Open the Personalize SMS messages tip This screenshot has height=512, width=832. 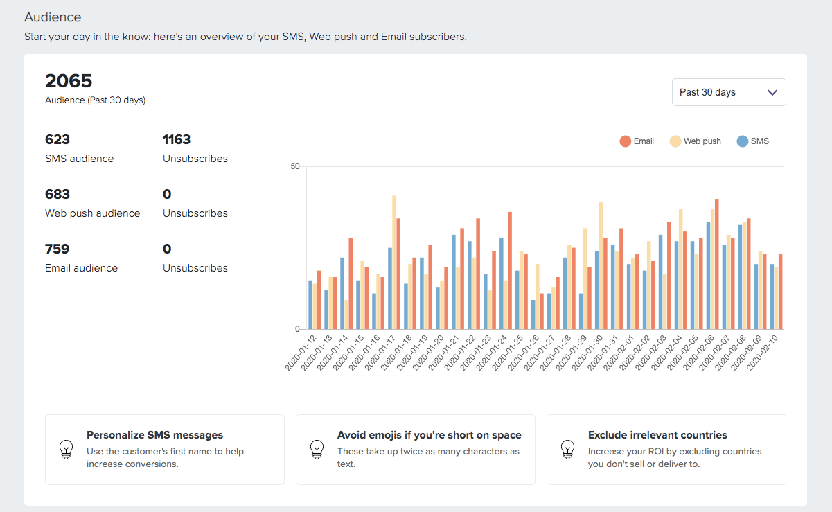pyautogui.click(x=164, y=449)
